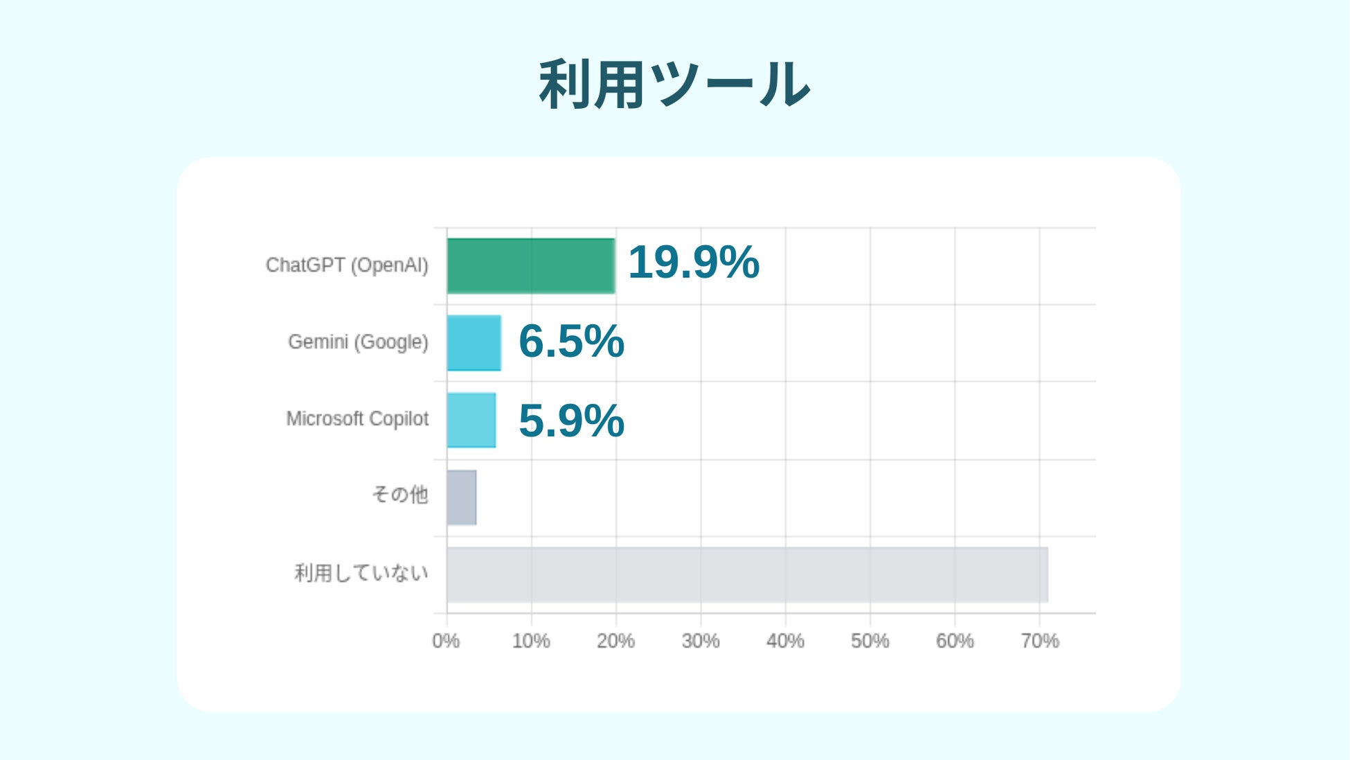Click the 19.9% data label

pos(693,263)
